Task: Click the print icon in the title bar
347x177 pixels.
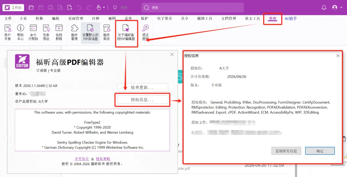Action: click(x=50, y=7)
